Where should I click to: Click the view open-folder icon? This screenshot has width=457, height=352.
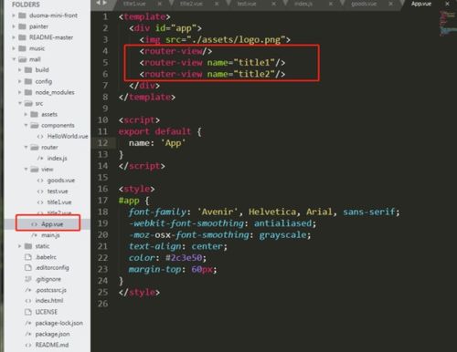pos(35,169)
